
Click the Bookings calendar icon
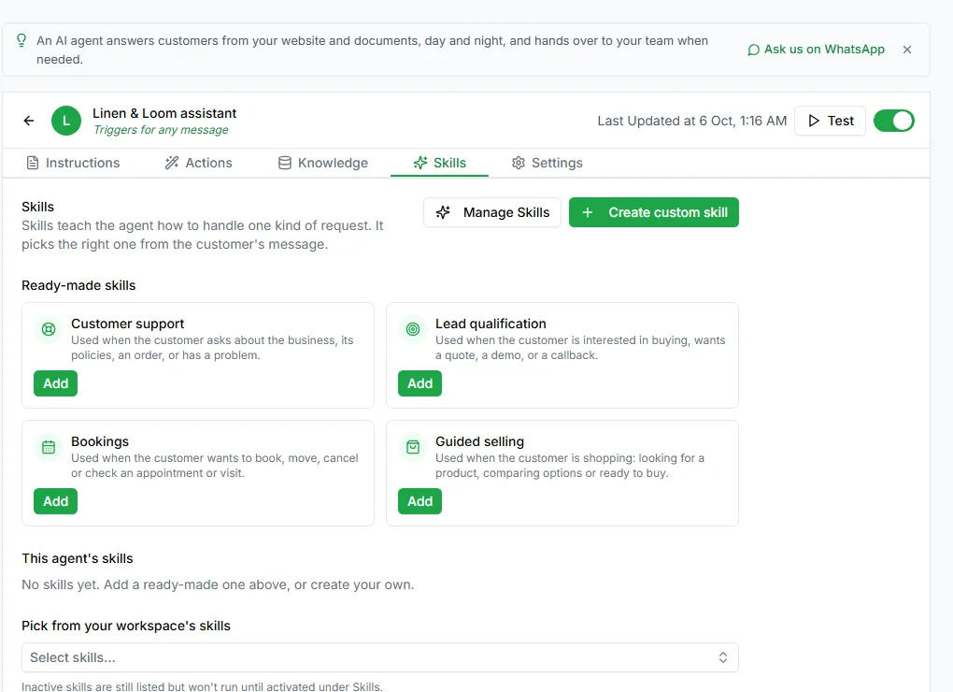49,447
